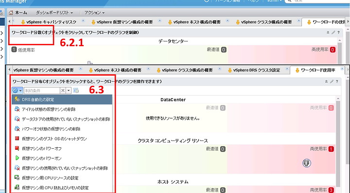Choose 仮想マシンのパワーオフ action
The image size is (350, 193).
pyautogui.click(x=62, y=149)
